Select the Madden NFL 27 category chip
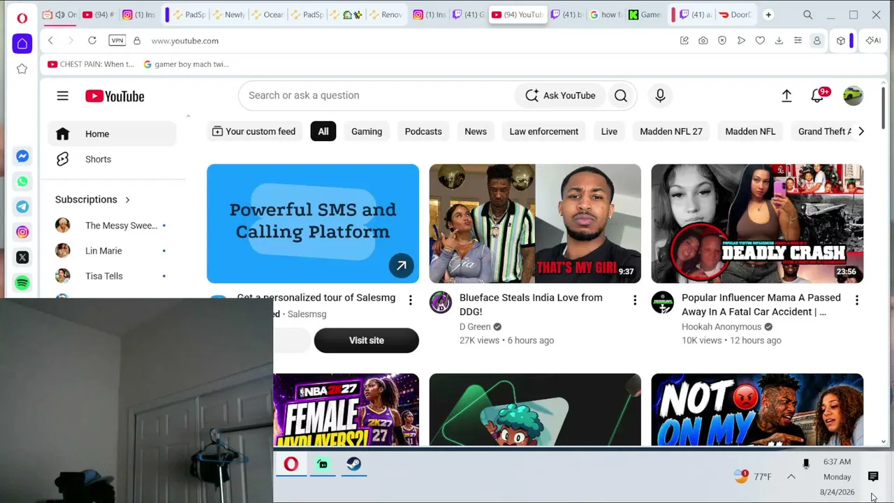This screenshot has width=894, height=503. 671,131
